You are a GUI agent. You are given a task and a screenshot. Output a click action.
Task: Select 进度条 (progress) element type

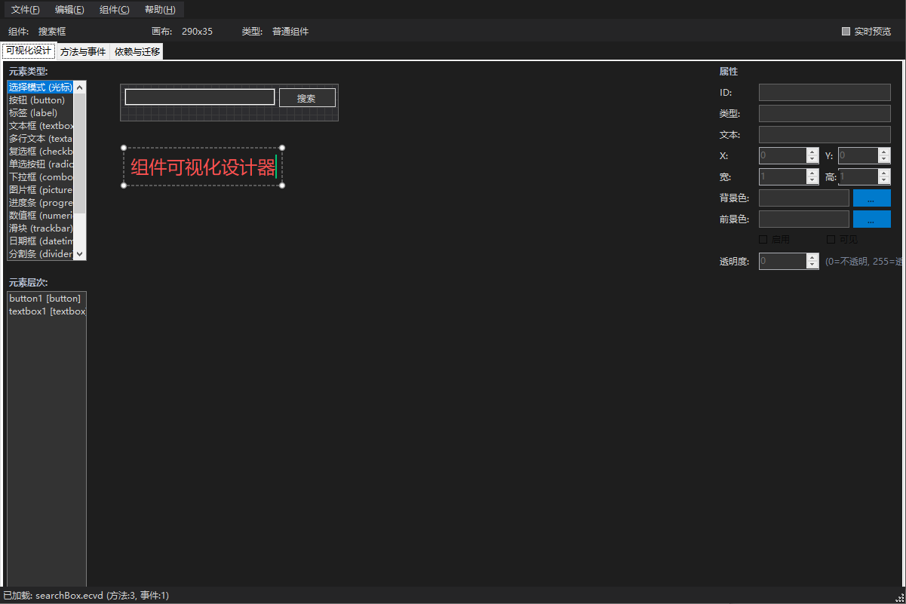coord(40,203)
